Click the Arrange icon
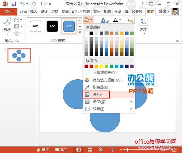The height and width of the screenshot is (153, 182). [130, 21]
